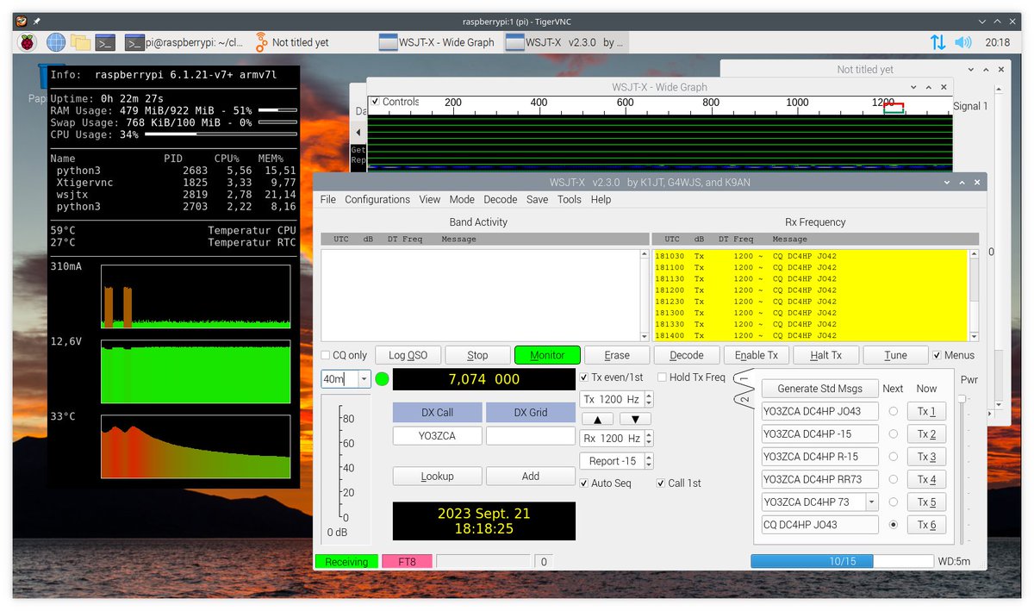Select tab 2 of the message panel
The height and width of the screenshot is (611, 1034).
coord(744,398)
